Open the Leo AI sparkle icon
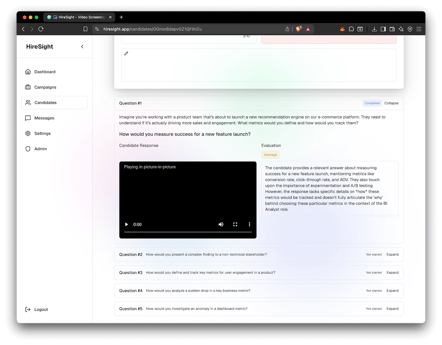Viewport: 442px width, 345px height. coord(401,29)
